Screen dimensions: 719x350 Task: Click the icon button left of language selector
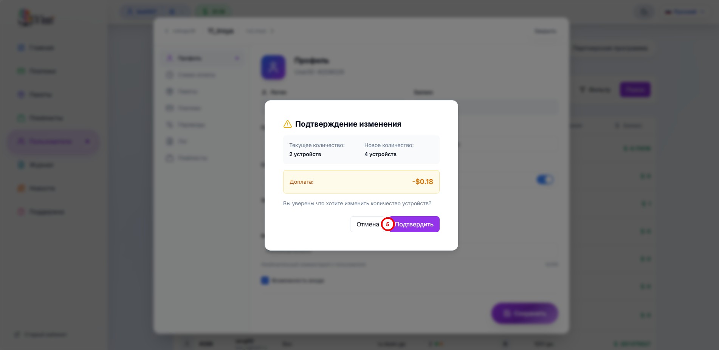[644, 12]
